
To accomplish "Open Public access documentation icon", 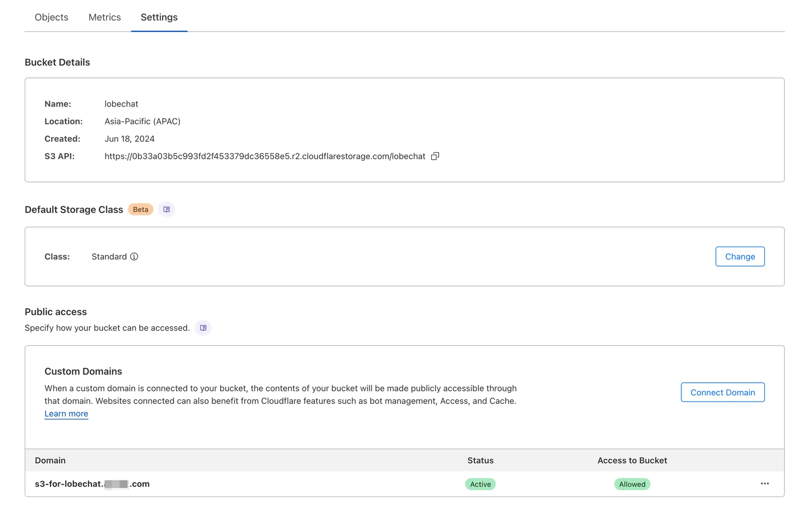I will 203,328.
